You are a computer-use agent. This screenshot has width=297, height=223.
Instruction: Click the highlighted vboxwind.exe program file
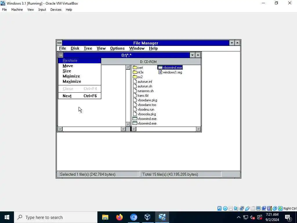tap(170, 67)
